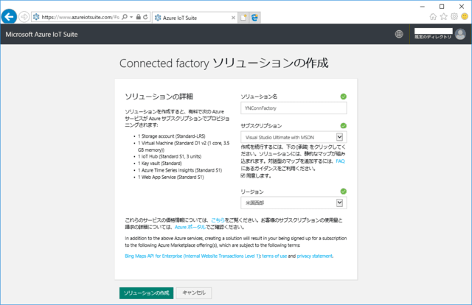Click the green checkmark next to サブスクリプション

tap(343, 126)
